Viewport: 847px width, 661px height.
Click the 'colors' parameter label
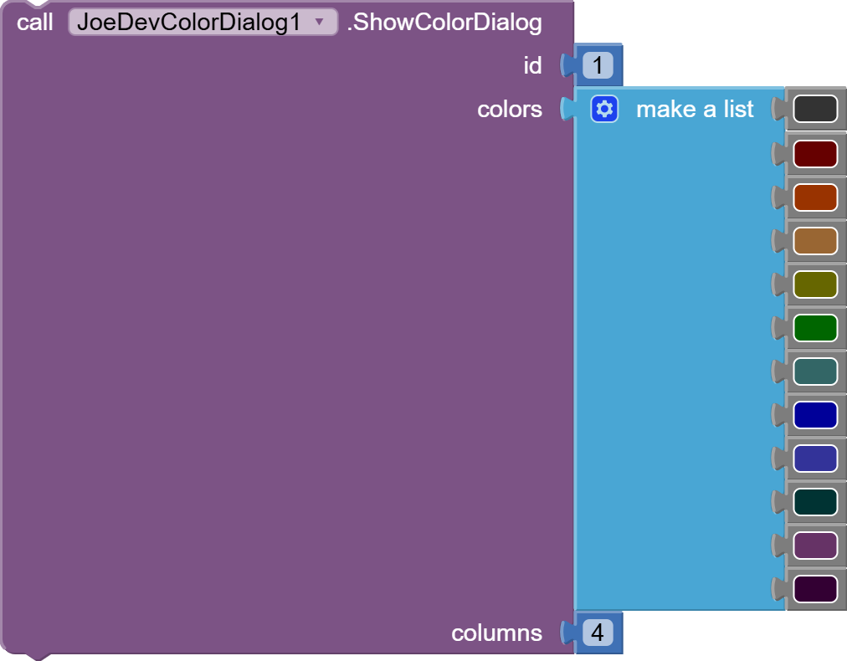509,109
